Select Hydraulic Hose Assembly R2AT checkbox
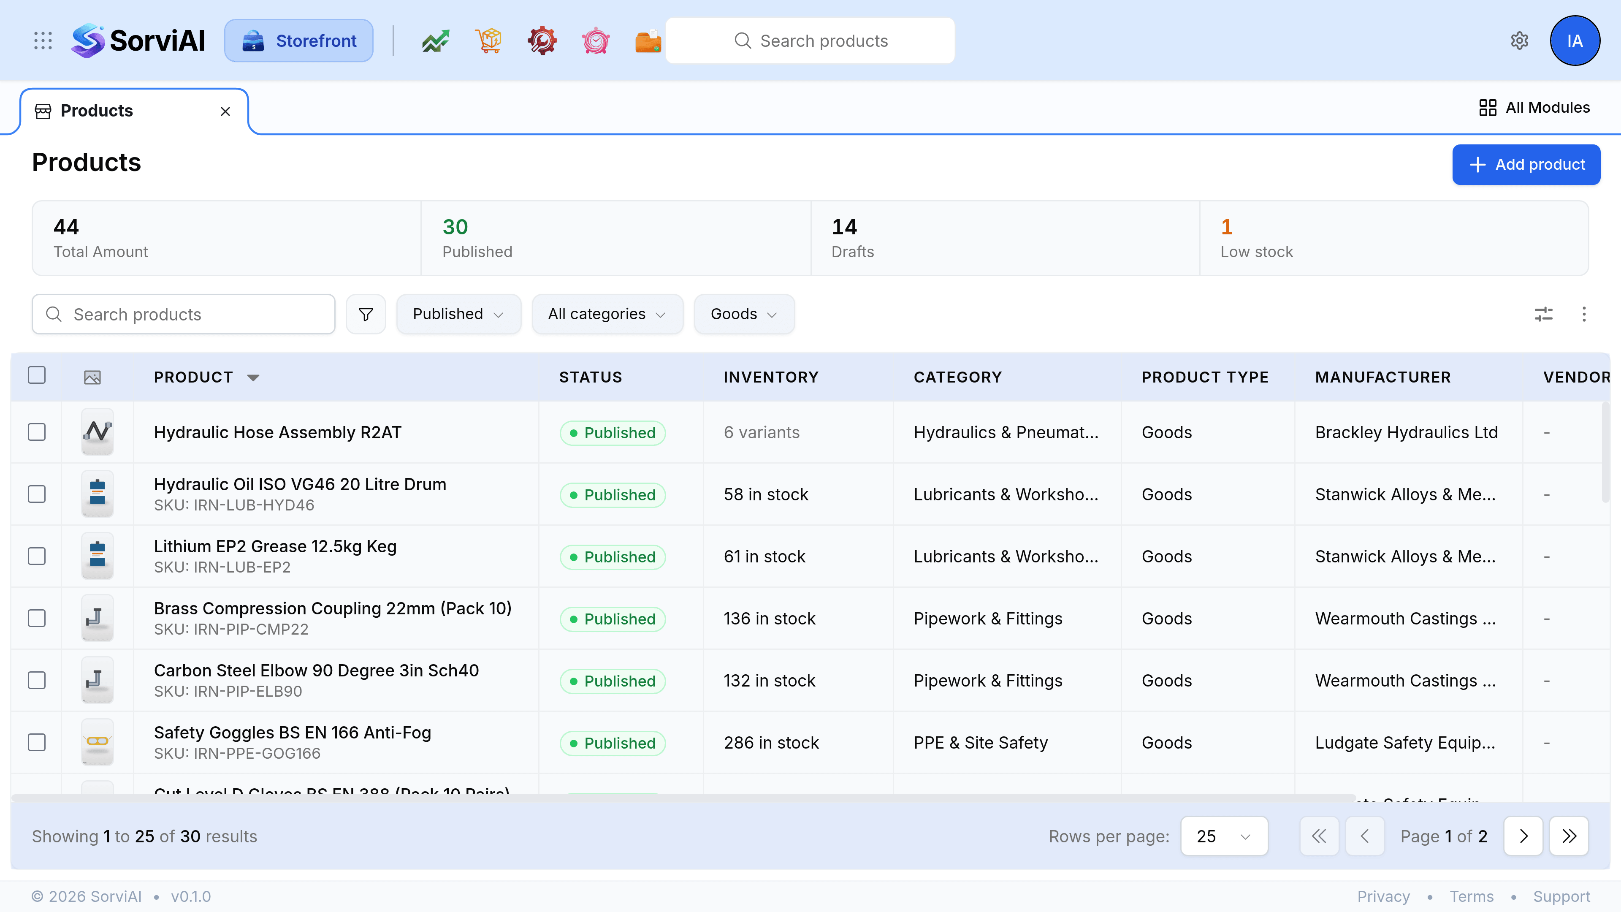This screenshot has width=1621, height=912. click(36, 432)
